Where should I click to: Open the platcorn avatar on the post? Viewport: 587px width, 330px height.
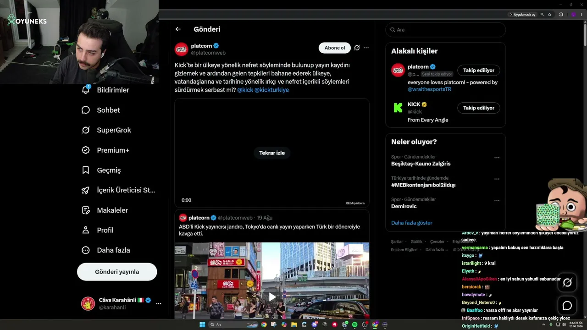(x=181, y=49)
